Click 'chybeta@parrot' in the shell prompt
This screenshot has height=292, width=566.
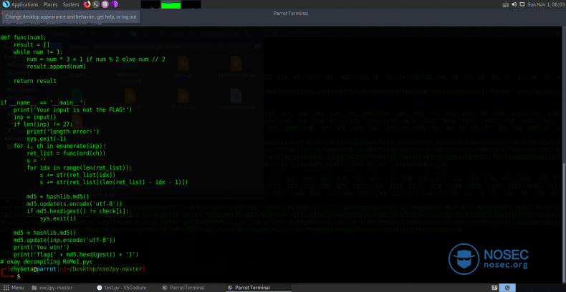(32, 269)
